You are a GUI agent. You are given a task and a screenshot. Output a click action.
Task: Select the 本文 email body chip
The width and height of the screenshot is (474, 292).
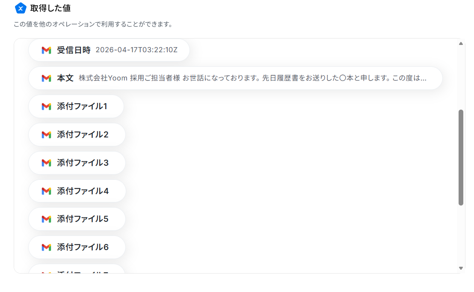coord(235,78)
